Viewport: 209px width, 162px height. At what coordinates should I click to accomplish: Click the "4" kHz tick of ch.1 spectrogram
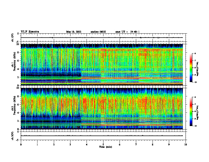click(x=18, y=69)
